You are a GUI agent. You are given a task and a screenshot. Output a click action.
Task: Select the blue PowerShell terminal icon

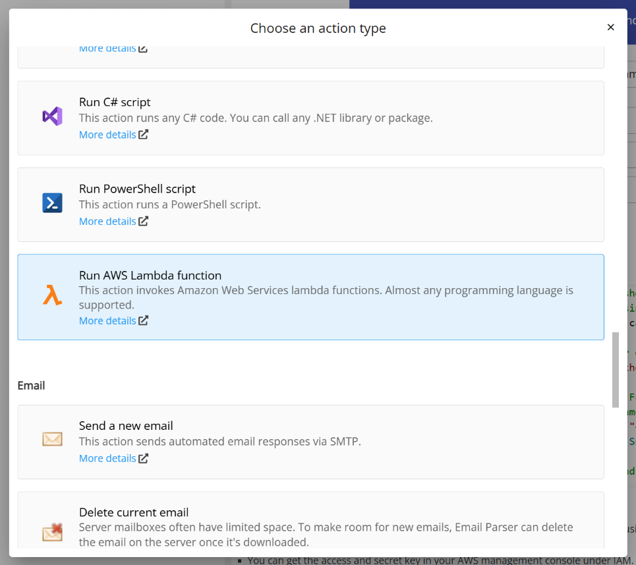tap(52, 202)
